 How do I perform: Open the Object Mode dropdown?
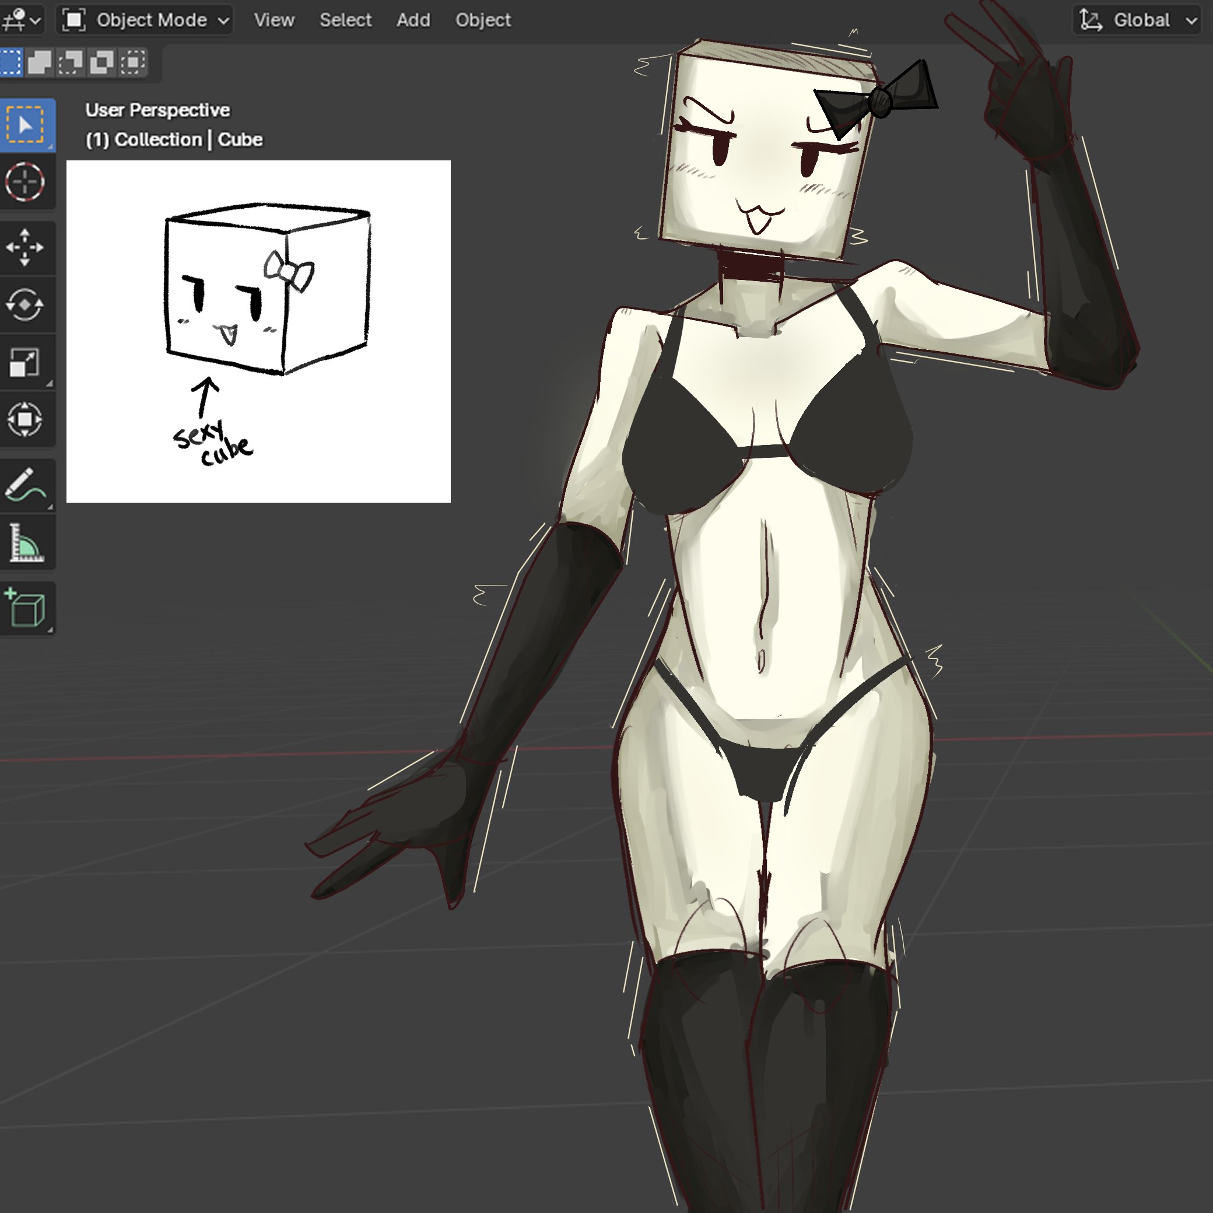(x=146, y=20)
